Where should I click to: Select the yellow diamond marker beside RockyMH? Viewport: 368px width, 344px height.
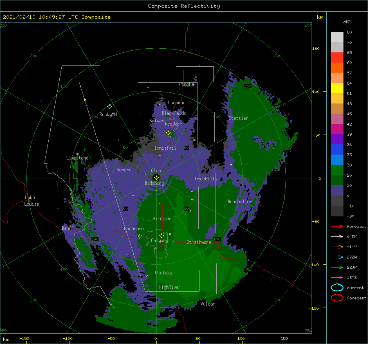click(x=109, y=107)
